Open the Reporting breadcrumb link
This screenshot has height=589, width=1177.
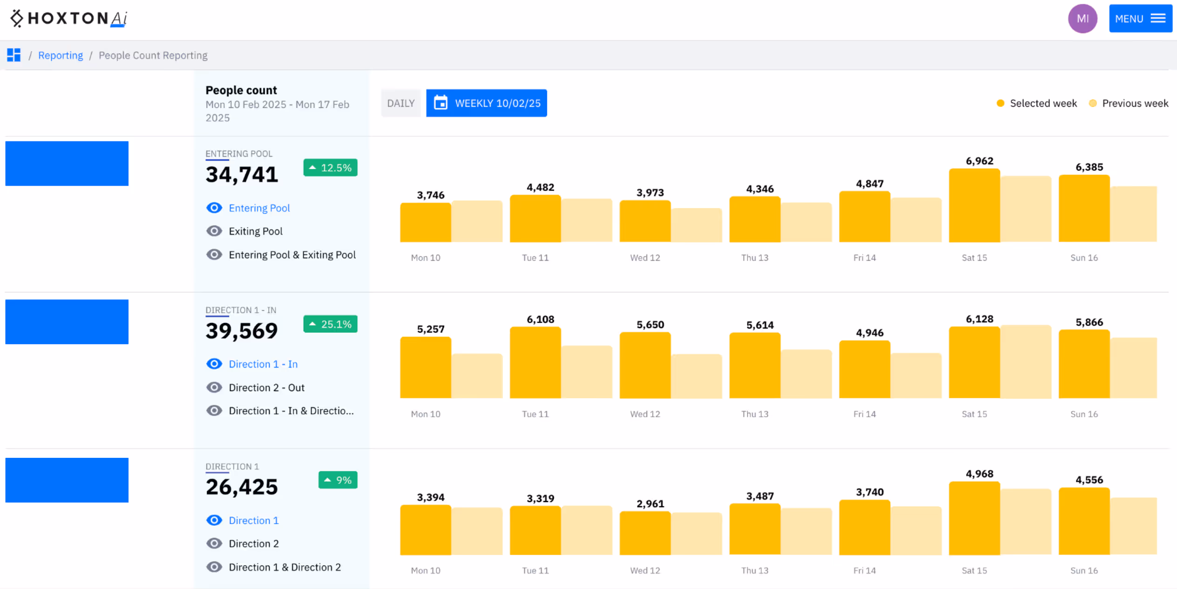point(61,55)
